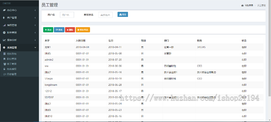Click the blue 修改 edit button
Screen dimensions: 271x122
point(59,30)
